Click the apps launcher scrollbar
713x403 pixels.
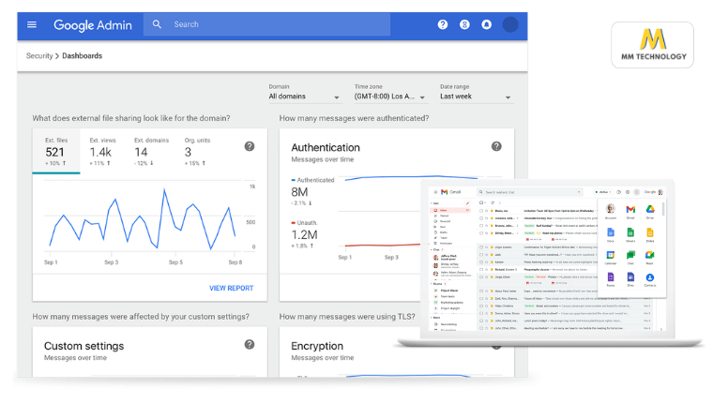point(663,209)
